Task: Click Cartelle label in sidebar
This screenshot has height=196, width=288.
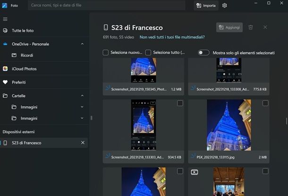Action: [18, 96]
